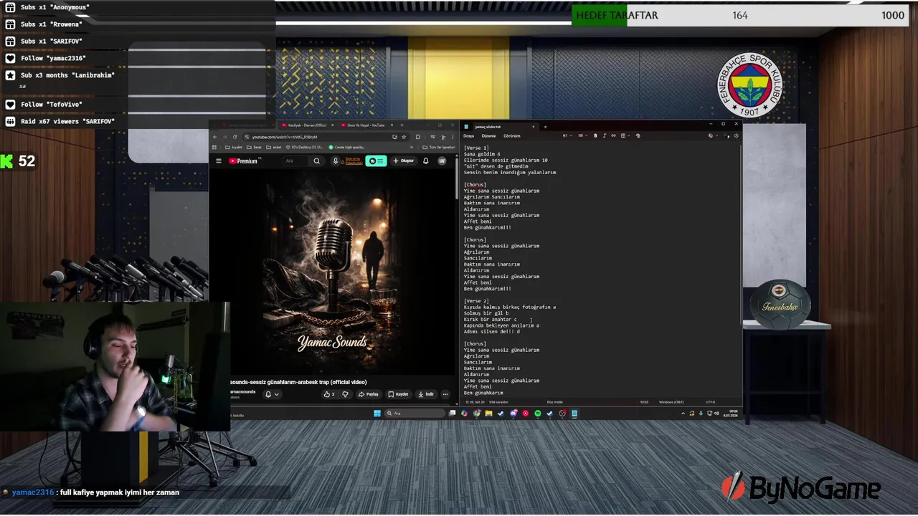Open Spotify from the taskbar

(x=538, y=413)
